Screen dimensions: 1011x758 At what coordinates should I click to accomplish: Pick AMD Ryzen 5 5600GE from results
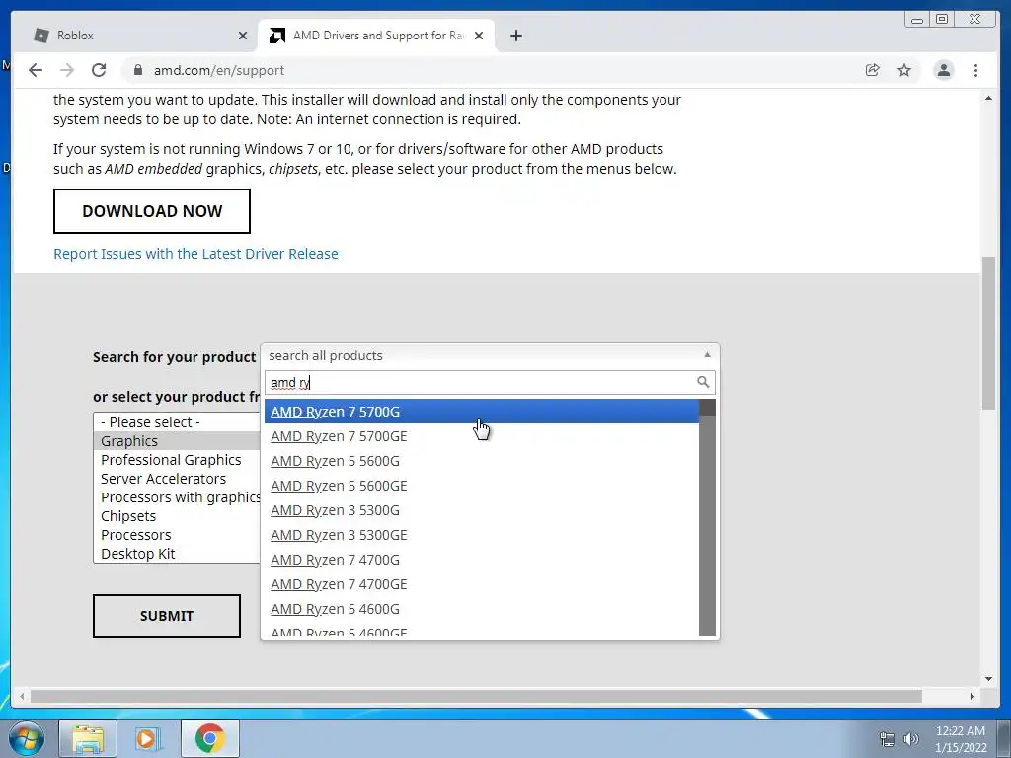tap(481, 486)
